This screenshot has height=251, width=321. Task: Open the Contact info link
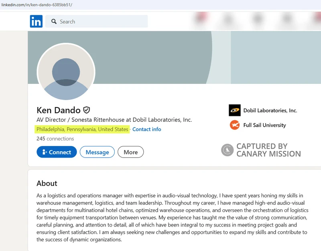point(146,129)
